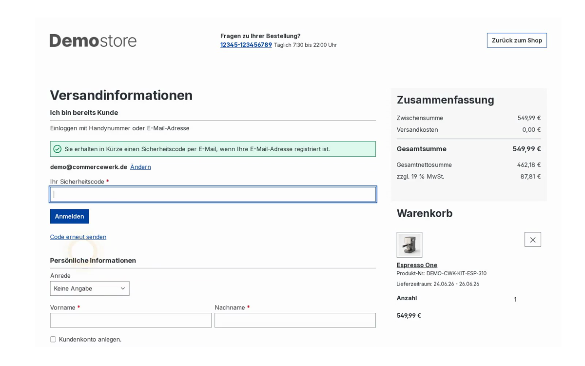Click the Warenkorb heading
The image size is (585, 366).
425,213
